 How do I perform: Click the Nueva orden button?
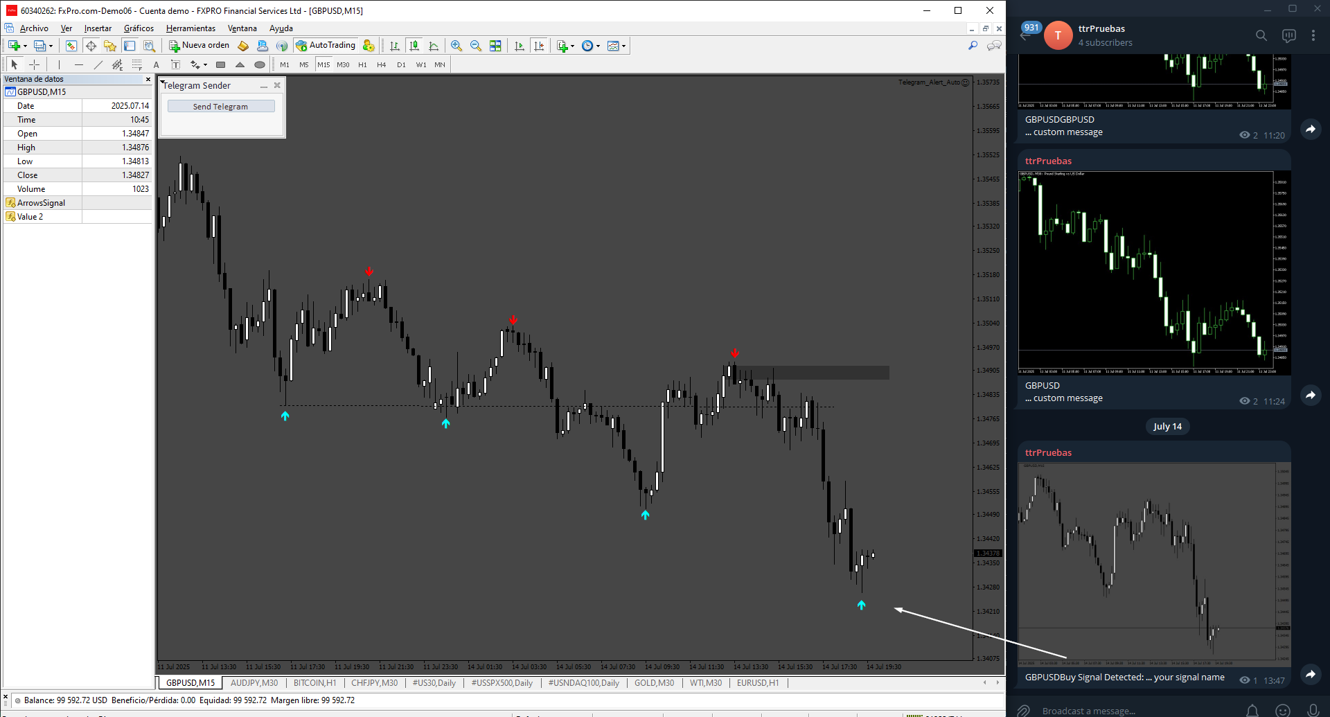(199, 46)
